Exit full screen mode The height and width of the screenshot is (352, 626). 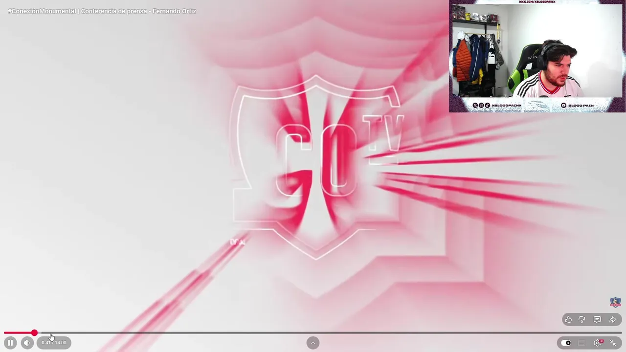[x=613, y=343]
